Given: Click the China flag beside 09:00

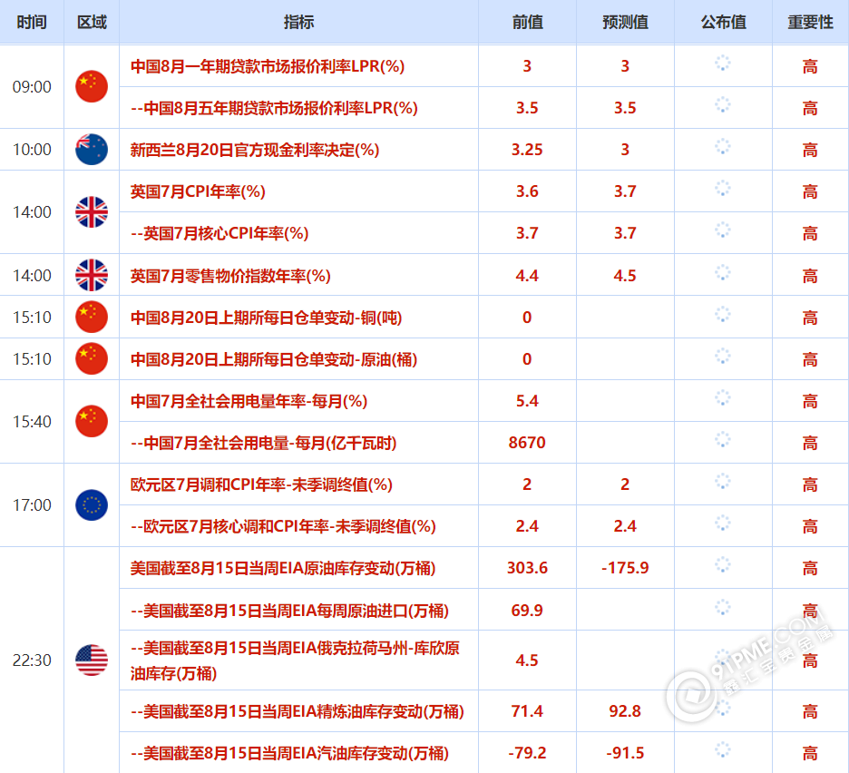Looking at the screenshot, I should point(92,86).
